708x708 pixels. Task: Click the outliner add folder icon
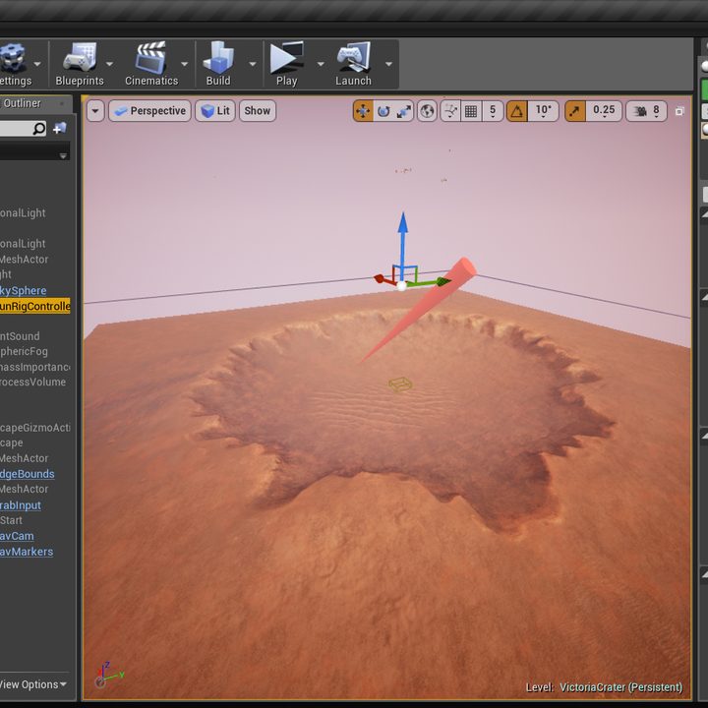pos(60,129)
